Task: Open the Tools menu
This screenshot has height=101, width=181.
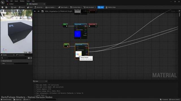Action: pyautogui.click(x=28, y=1)
